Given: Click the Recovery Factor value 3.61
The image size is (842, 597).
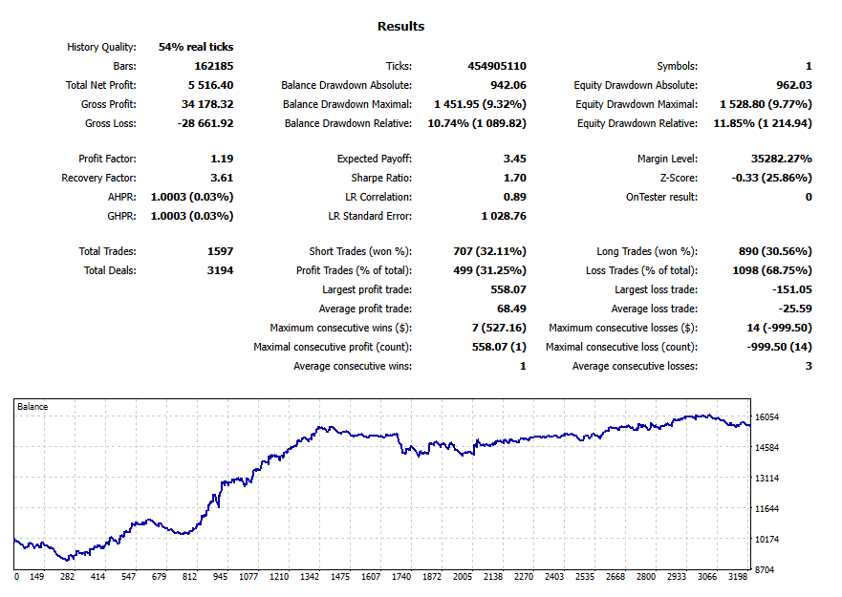Looking at the screenshot, I should coord(224,177).
